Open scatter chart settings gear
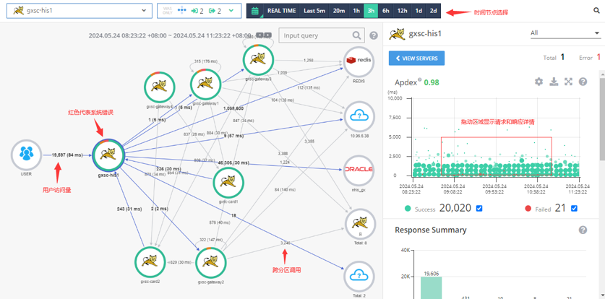This screenshot has width=605, height=299. 539,82
